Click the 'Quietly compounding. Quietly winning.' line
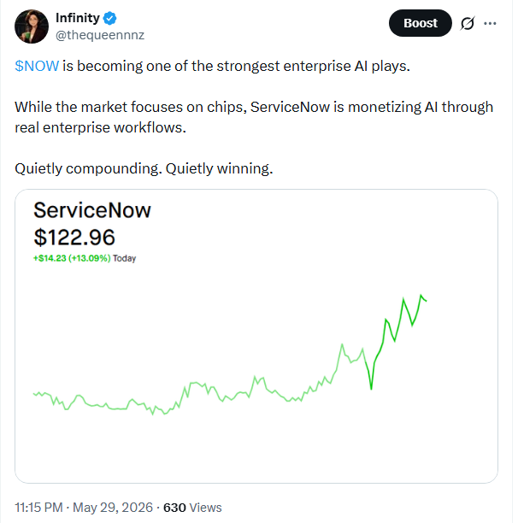This screenshot has height=523, width=518. tap(144, 168)
